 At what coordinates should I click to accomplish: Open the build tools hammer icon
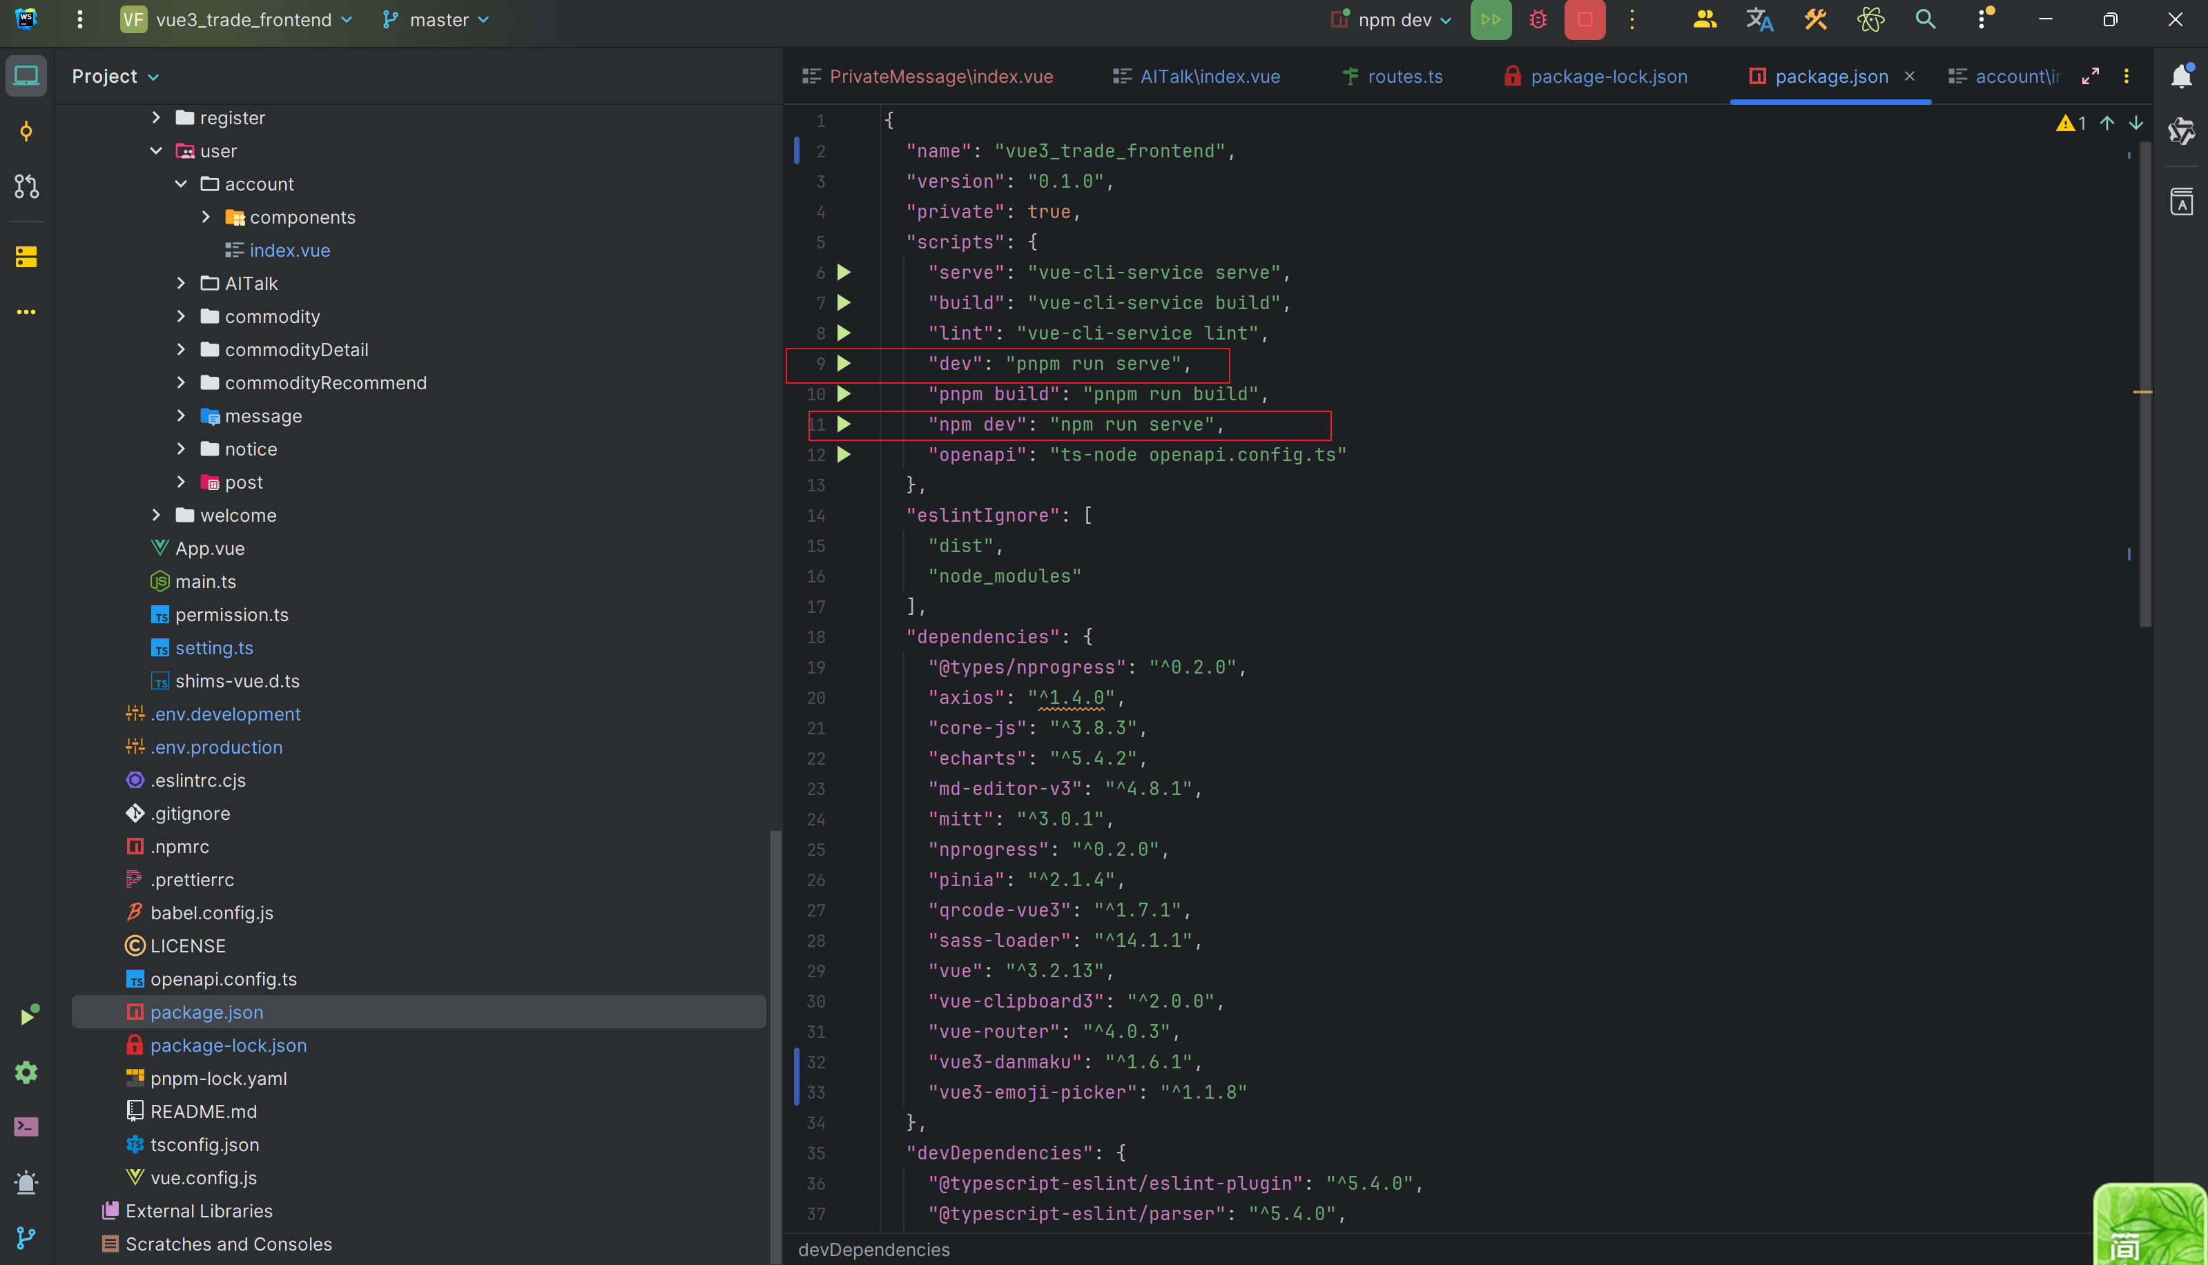tap(1815, 20)
